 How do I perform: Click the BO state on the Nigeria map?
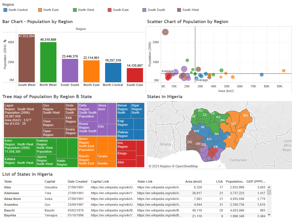pyautogui.click(x=245, y=115)
